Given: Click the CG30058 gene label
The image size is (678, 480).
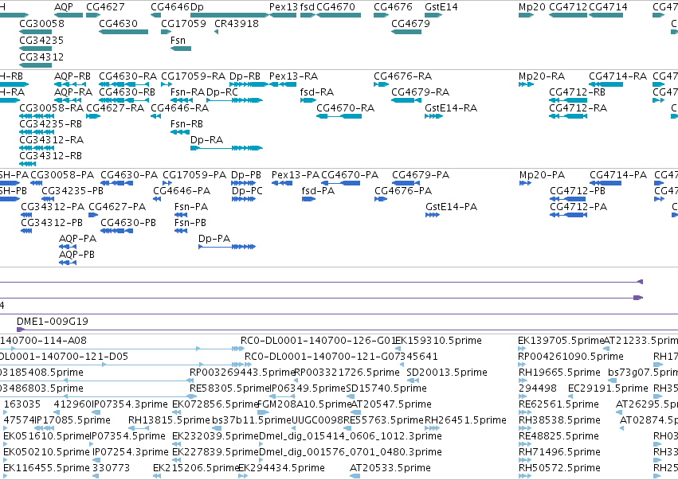Looking at the screenshot, I should click(x=42, y=23).
